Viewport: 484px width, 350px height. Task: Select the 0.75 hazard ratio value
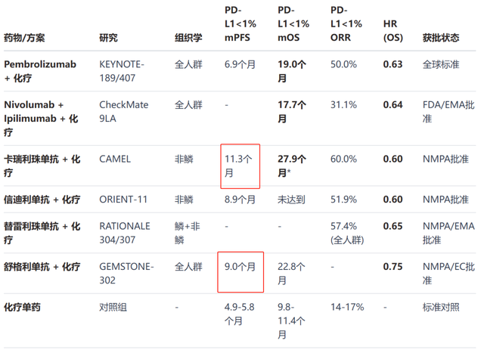point(392,267)
